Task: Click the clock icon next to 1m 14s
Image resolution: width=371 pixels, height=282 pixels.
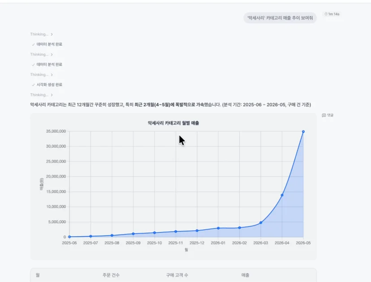Action: pos(326,14)
